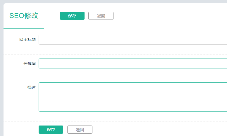The image size is (227, 136).
Task: Go back using the bottom 返回 button
Action: coord(80,130)
